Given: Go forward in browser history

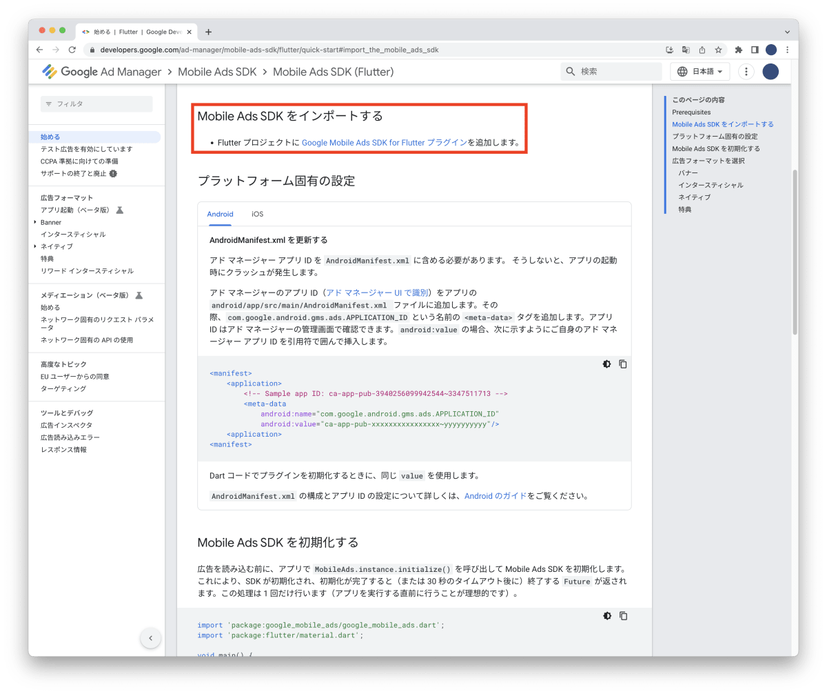Looking at the screenshot, I should [56, 50].
